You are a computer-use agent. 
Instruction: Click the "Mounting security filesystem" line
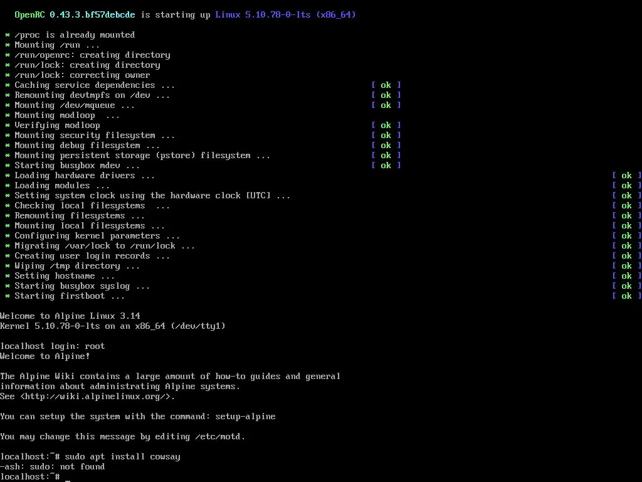click(95, 136)
